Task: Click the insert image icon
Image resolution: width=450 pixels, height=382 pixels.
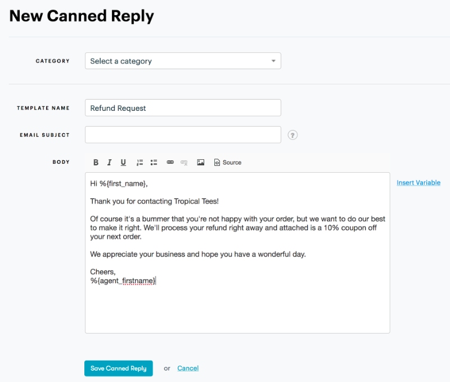Action: [x=200, y=163]
